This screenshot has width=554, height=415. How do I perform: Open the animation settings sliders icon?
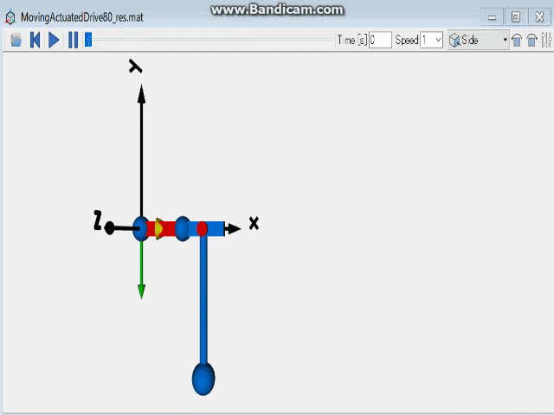tap(545, 40)
